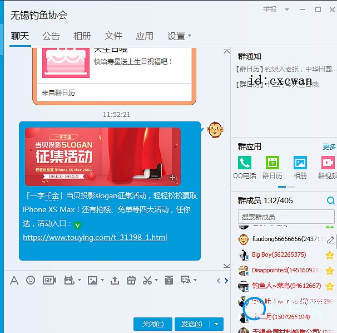Expand the 举报 dropdown arrow

pyautogui.click(x=287, y=9)
